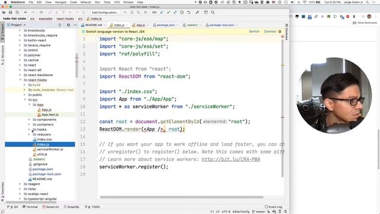Click UTF-8 encoding in status bar
The width and height of the screenshot is (380, 214).
(x=226, y=212)
